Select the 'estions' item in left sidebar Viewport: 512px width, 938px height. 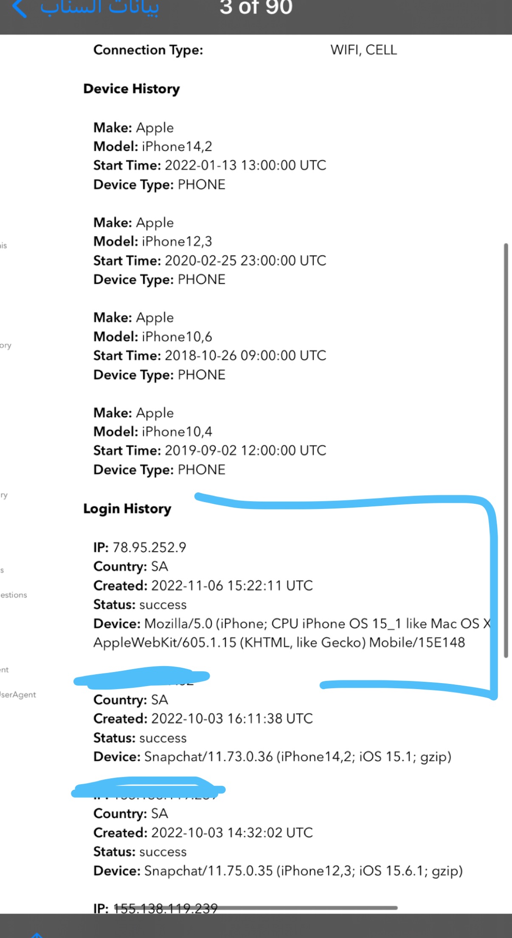click(x=14, y=595)
